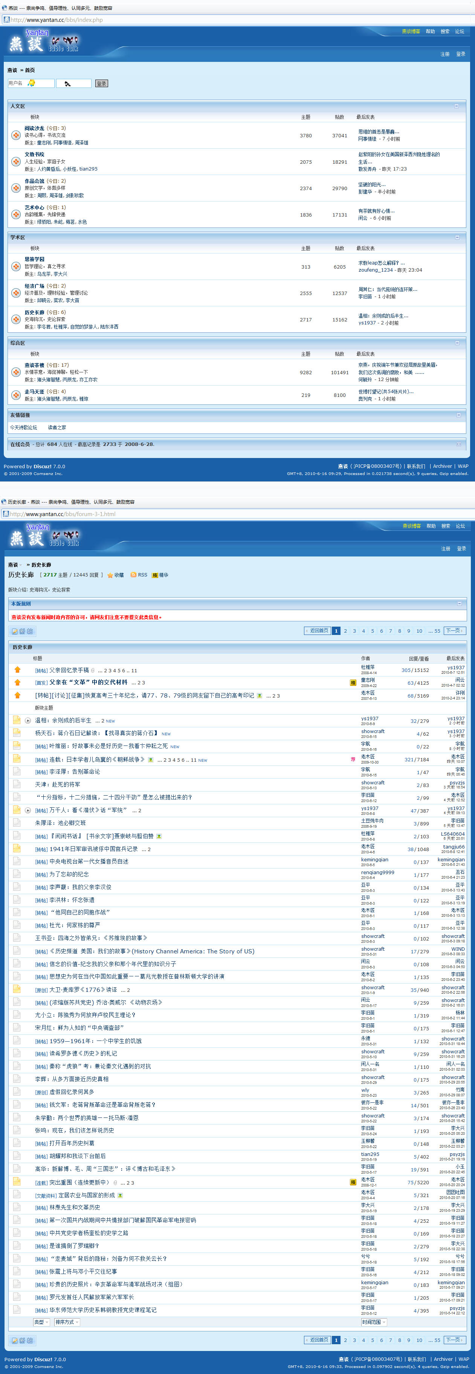
Task: Click the 阅读沙龙 forum status icon
Action: (16, 135)
